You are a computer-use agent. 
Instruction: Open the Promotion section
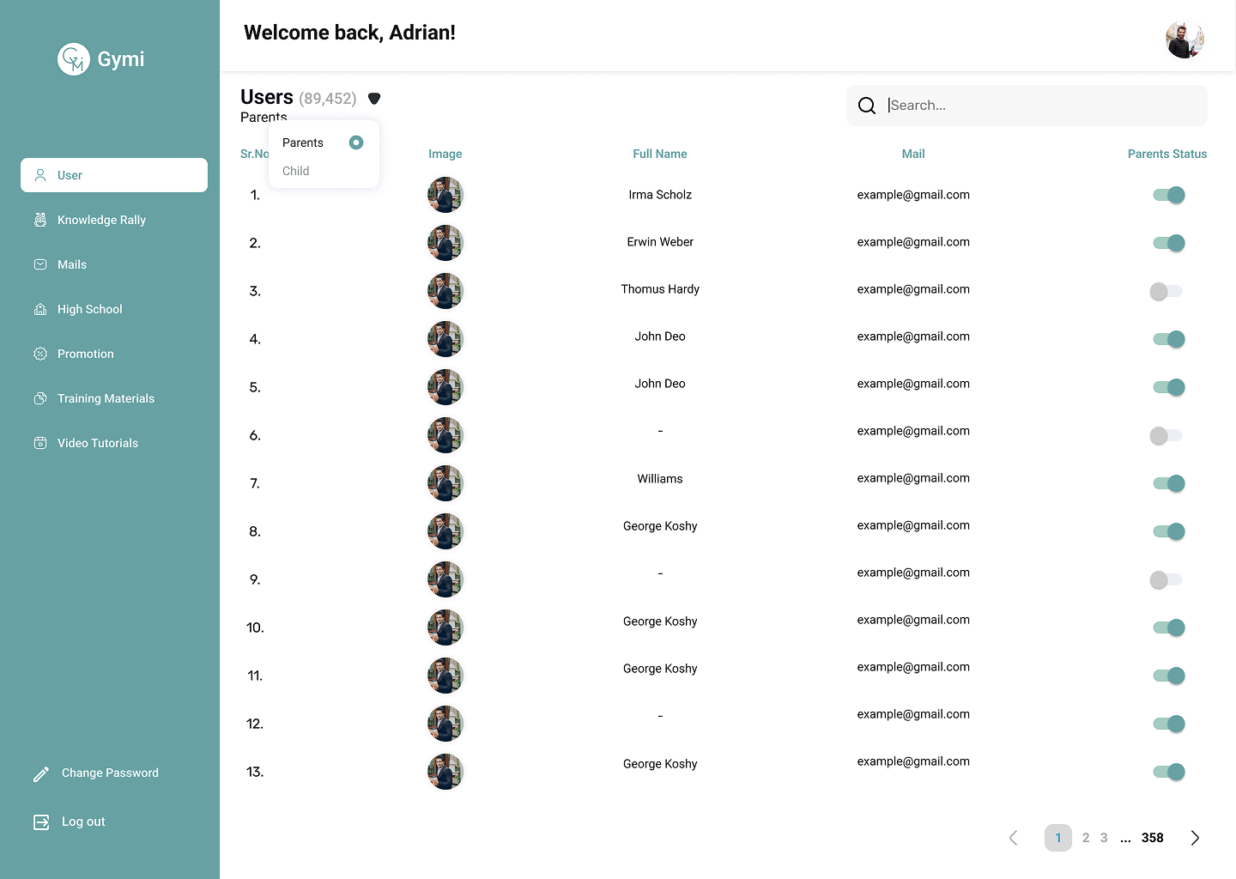84,354
